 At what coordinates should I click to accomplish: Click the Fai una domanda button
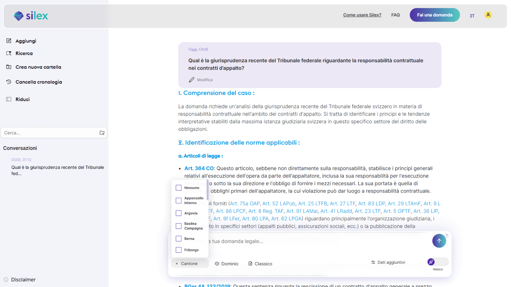pyautogui.click(x=434, y=15)
